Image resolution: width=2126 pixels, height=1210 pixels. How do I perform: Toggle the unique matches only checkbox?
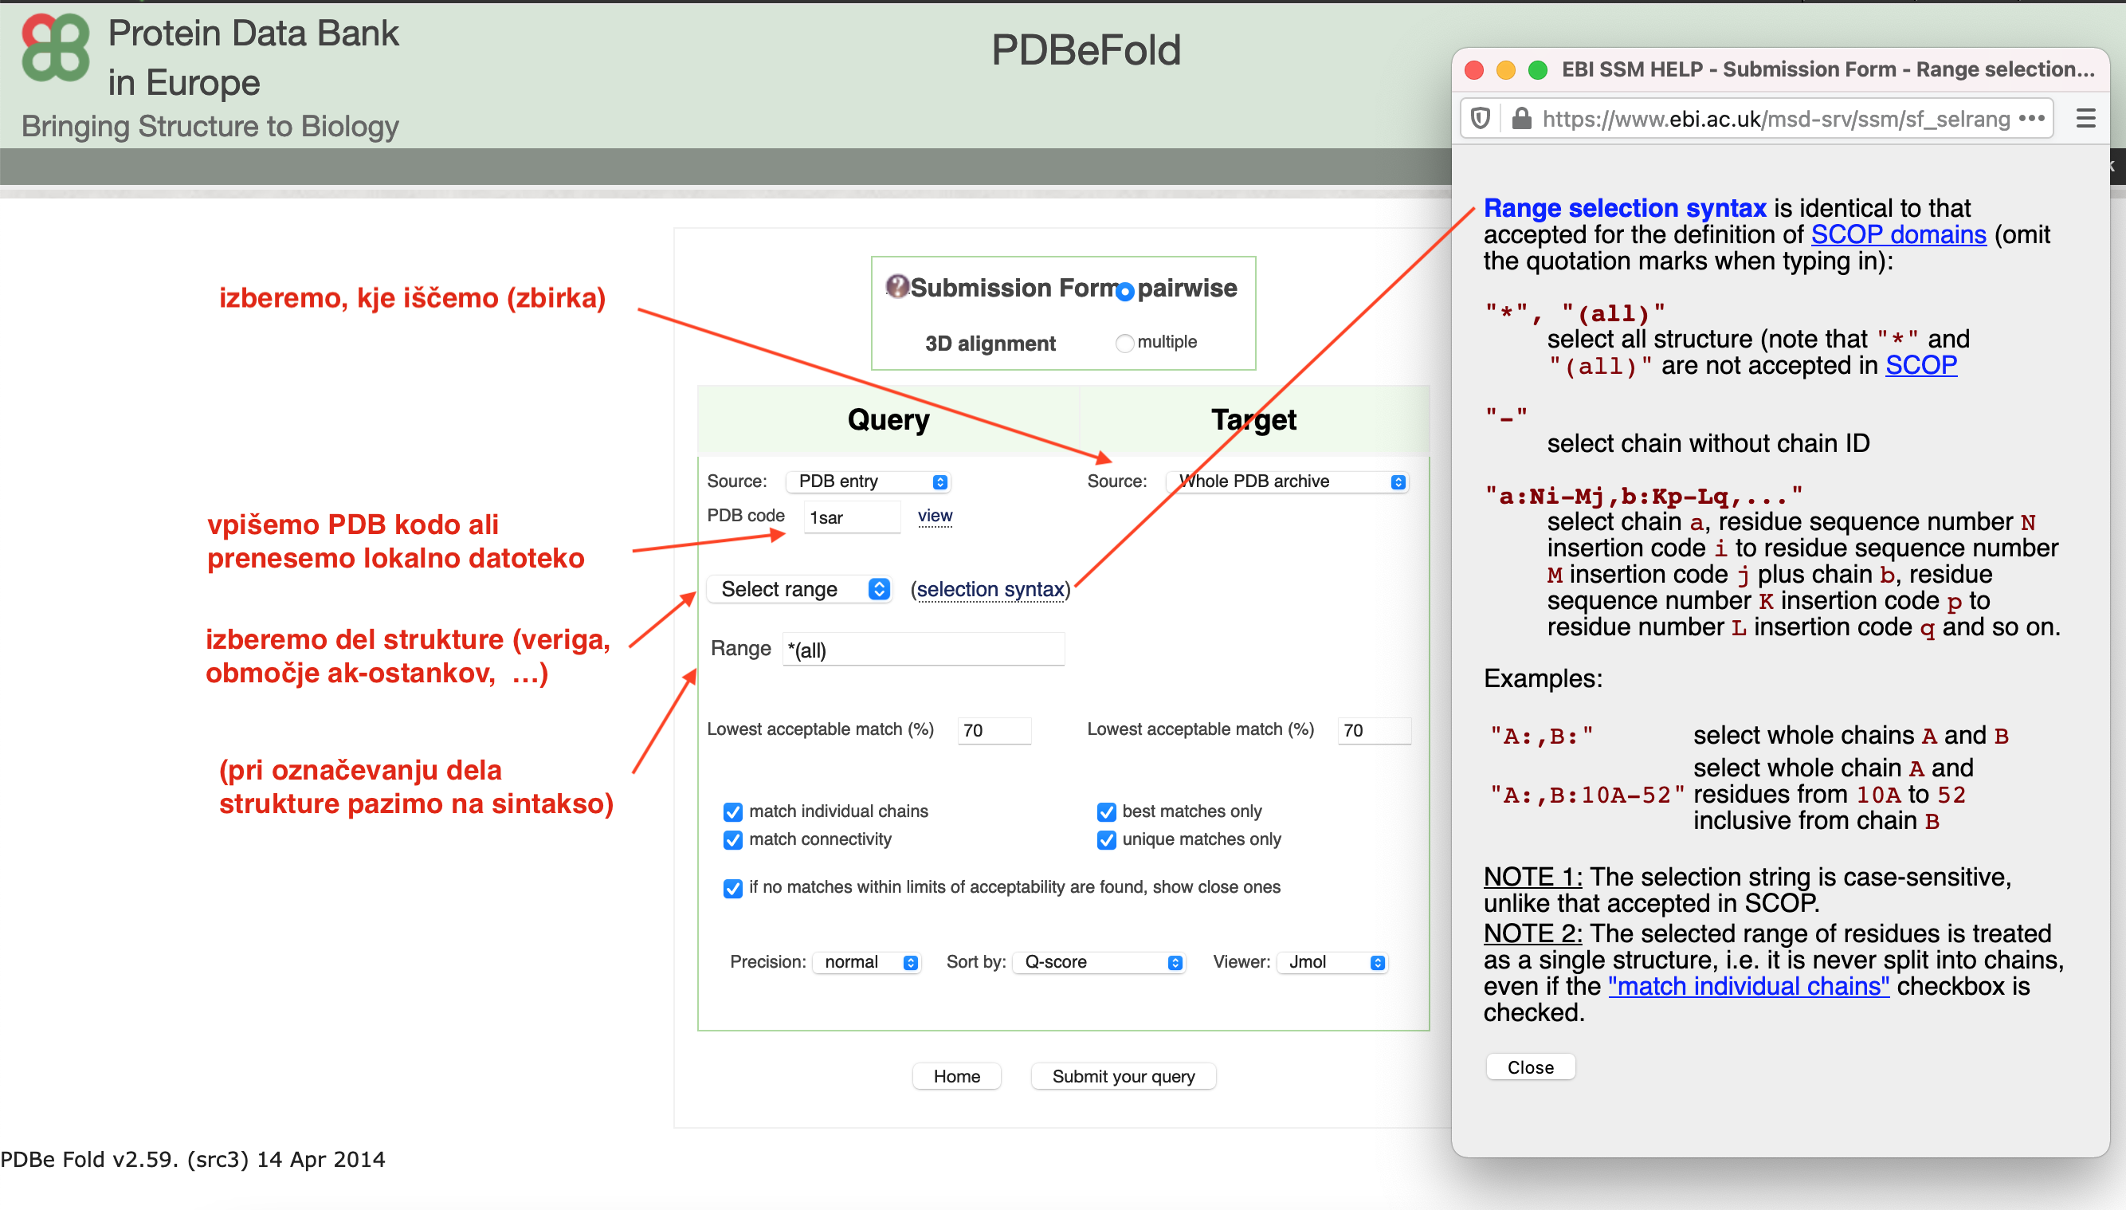point(1106,840)
